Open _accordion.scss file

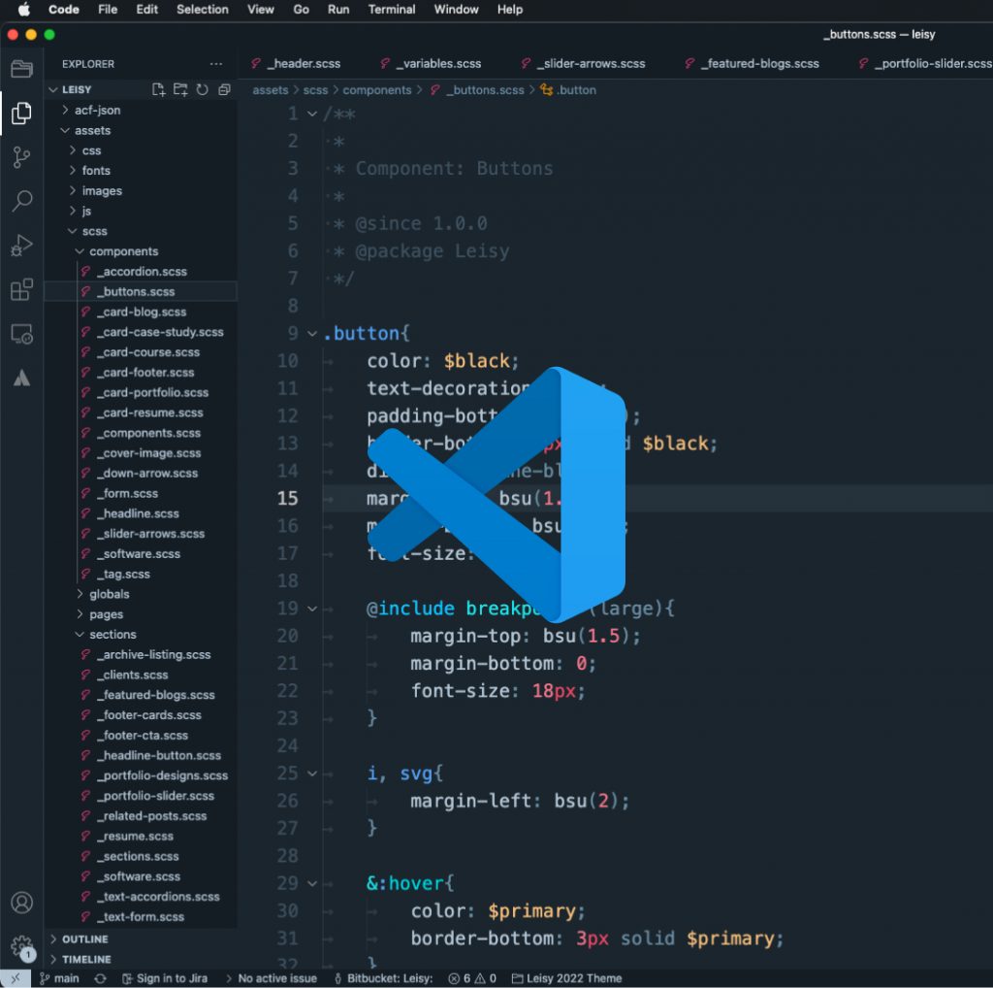point(142,271)
